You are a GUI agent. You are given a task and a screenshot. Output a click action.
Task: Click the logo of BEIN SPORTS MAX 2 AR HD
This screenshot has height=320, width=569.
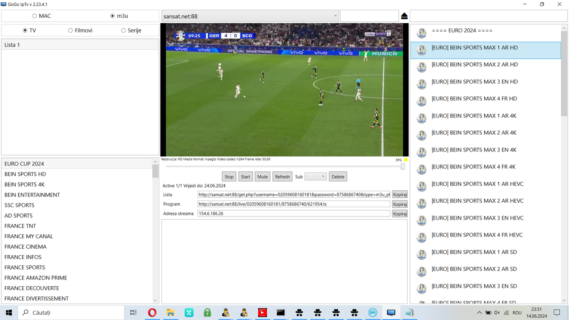421,67
